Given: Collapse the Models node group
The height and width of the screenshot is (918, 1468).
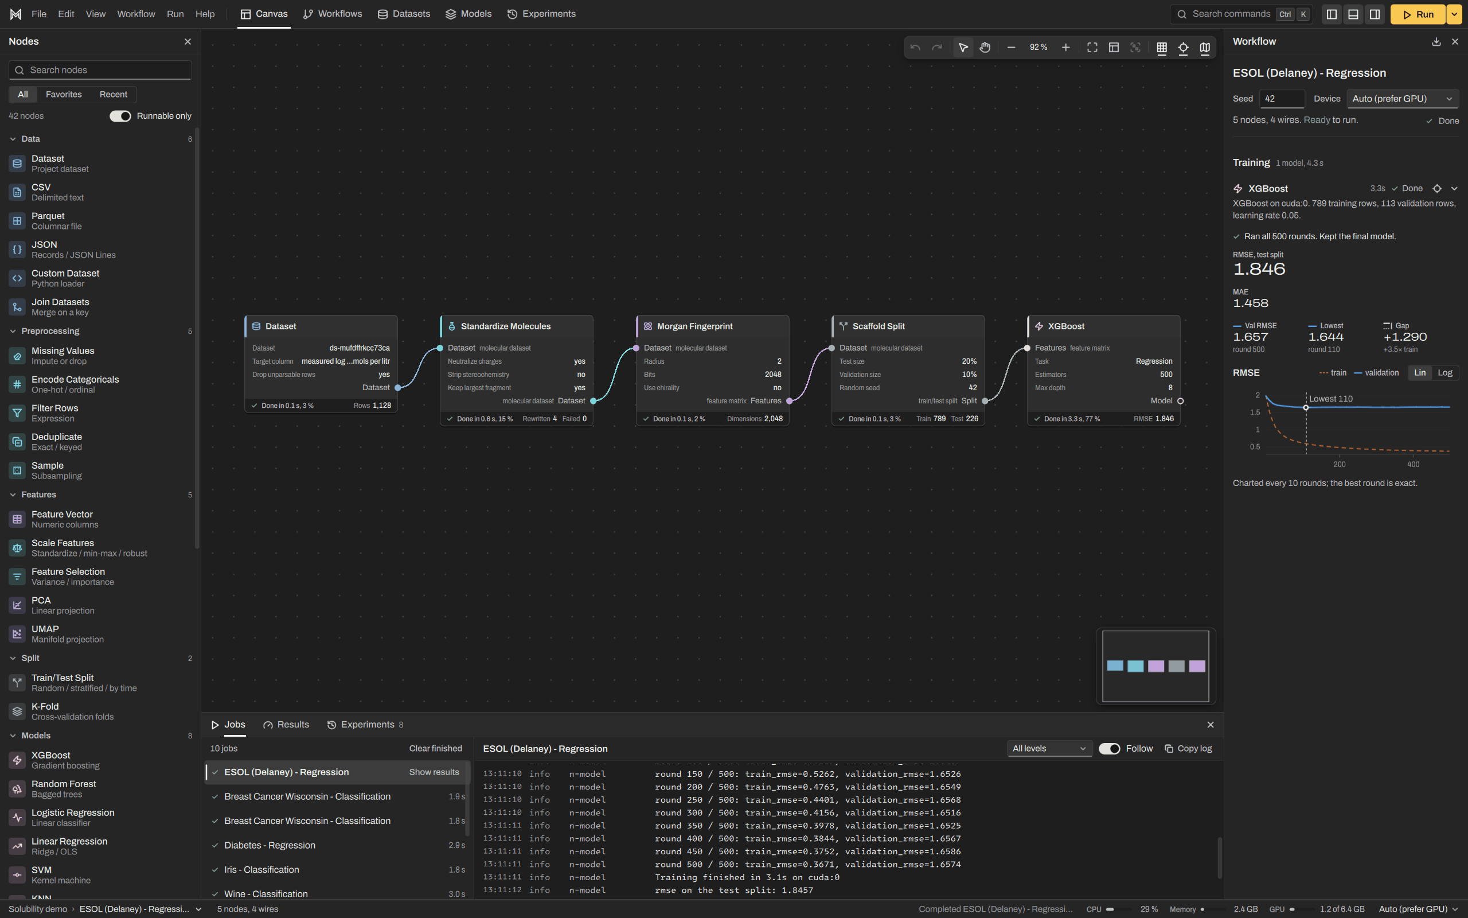Looking at the screenshot, I should click(13, 735).
